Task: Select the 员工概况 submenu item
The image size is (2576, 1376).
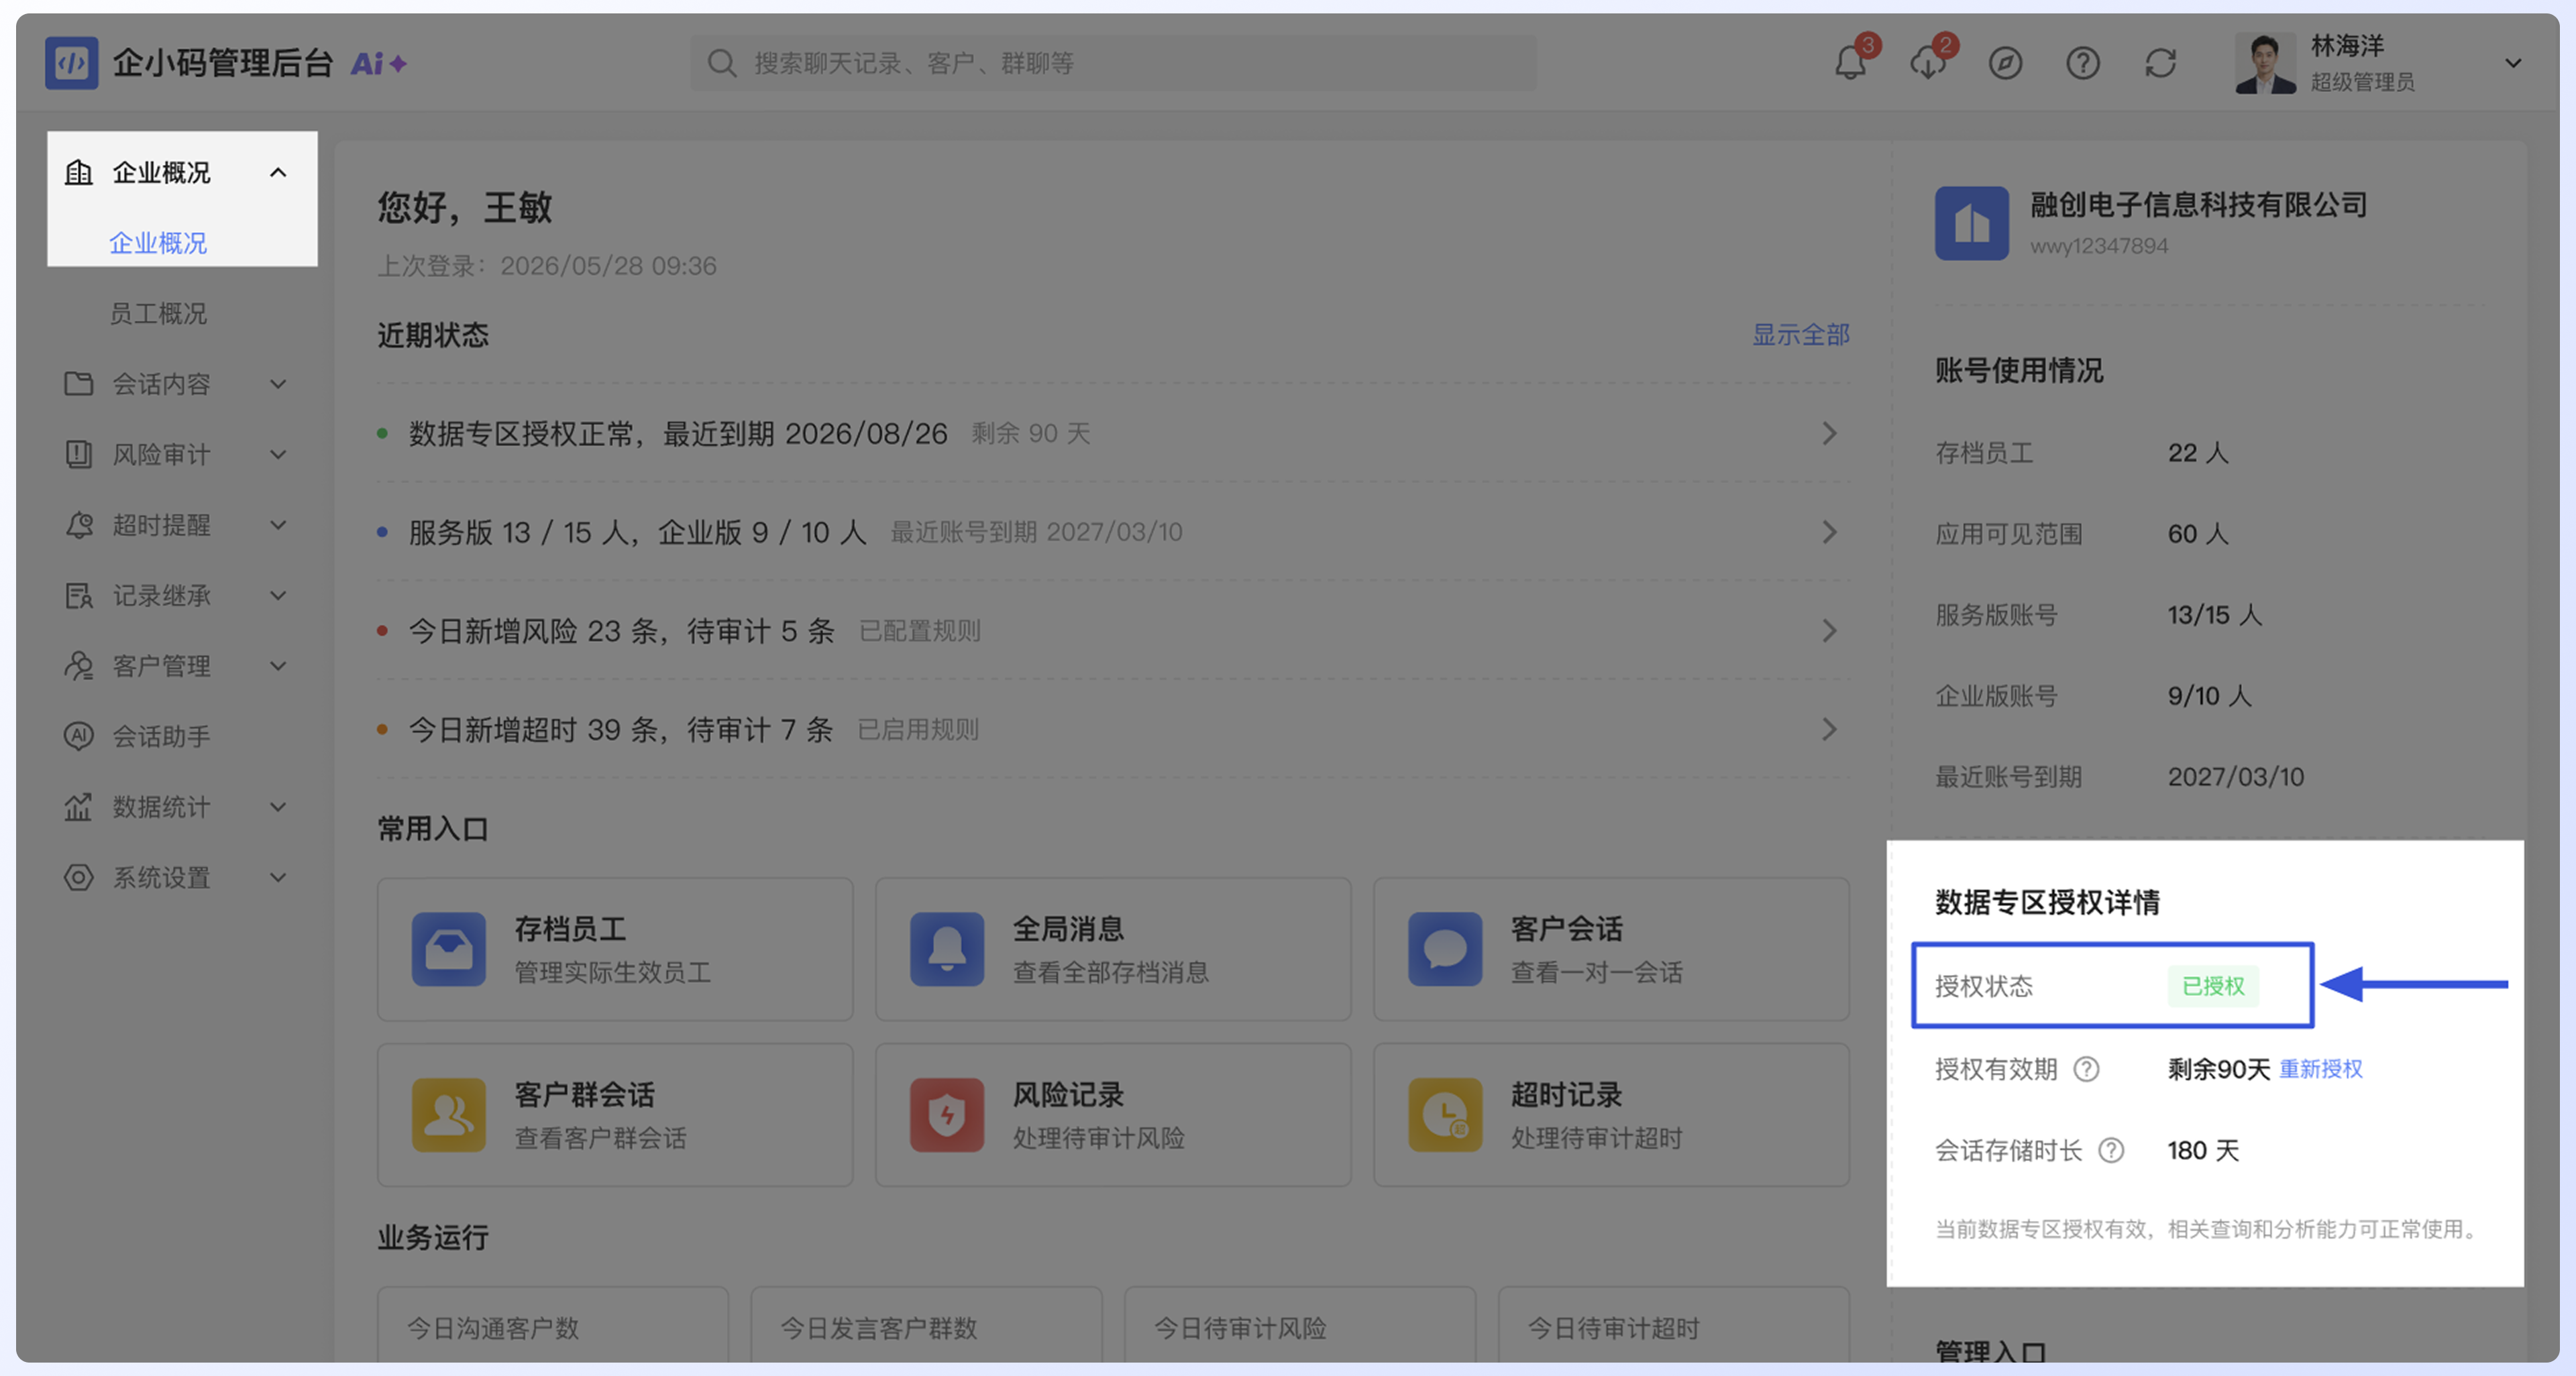Action: [x=158, y=314]
